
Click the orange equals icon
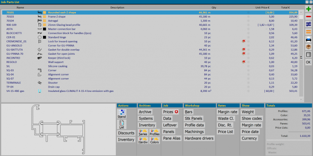(x=308, y=32)
